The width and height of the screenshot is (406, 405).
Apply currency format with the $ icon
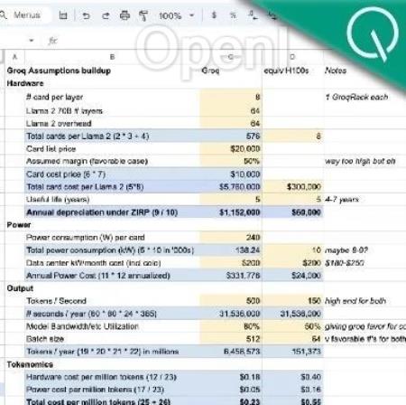(214, 14)
